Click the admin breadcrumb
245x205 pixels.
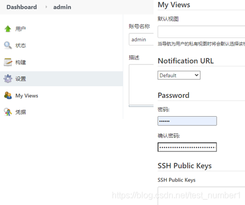tap(62, 7)
